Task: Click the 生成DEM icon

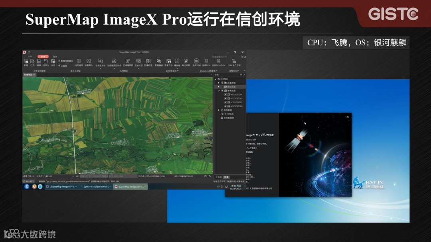Action: pos(206,61)
